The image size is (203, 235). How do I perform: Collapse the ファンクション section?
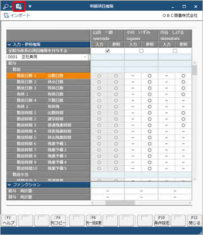pyautogui.click(x=9, y=185)
